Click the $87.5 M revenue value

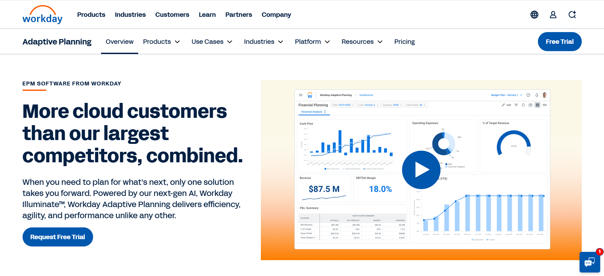point(324,189)
